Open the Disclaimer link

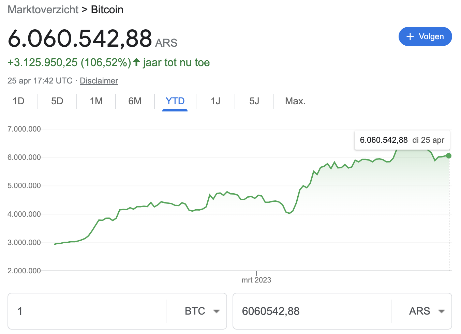99,81
